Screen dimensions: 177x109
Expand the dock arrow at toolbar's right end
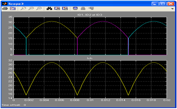pyautogui.click(x=172, y=9)
